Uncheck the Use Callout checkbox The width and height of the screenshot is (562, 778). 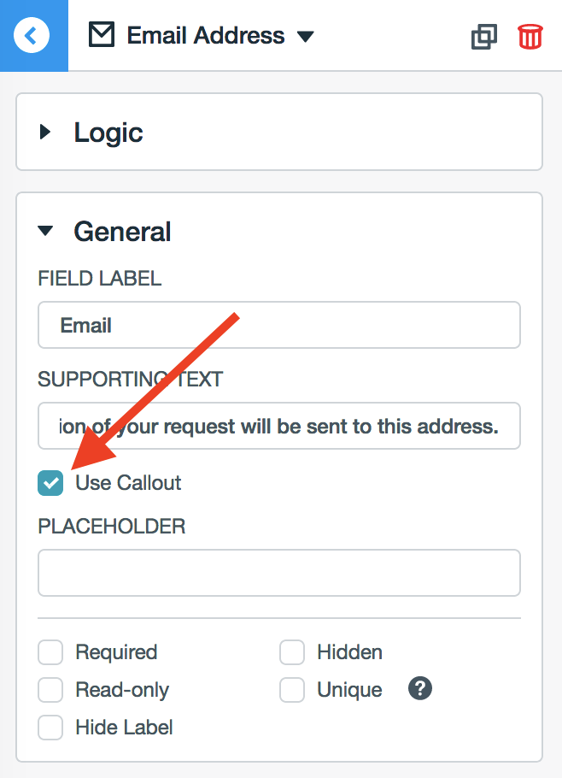pos(51,483)
